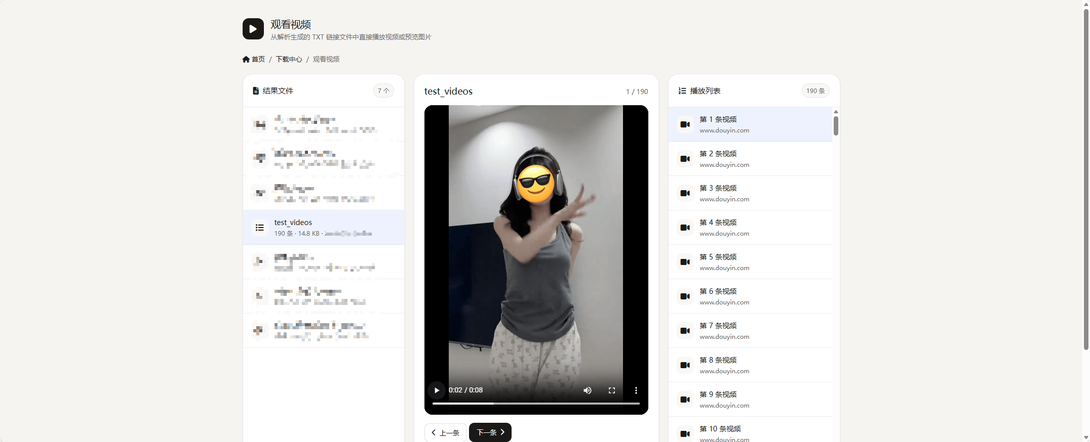Viewport: 1090px width, 442px height.
Task: Click the camera icon for 第 9 条视频
Action: 685,400
